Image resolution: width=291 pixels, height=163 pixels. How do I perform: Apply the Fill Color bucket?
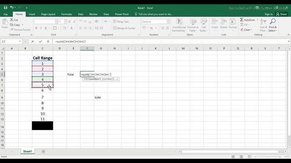[64, 28]
